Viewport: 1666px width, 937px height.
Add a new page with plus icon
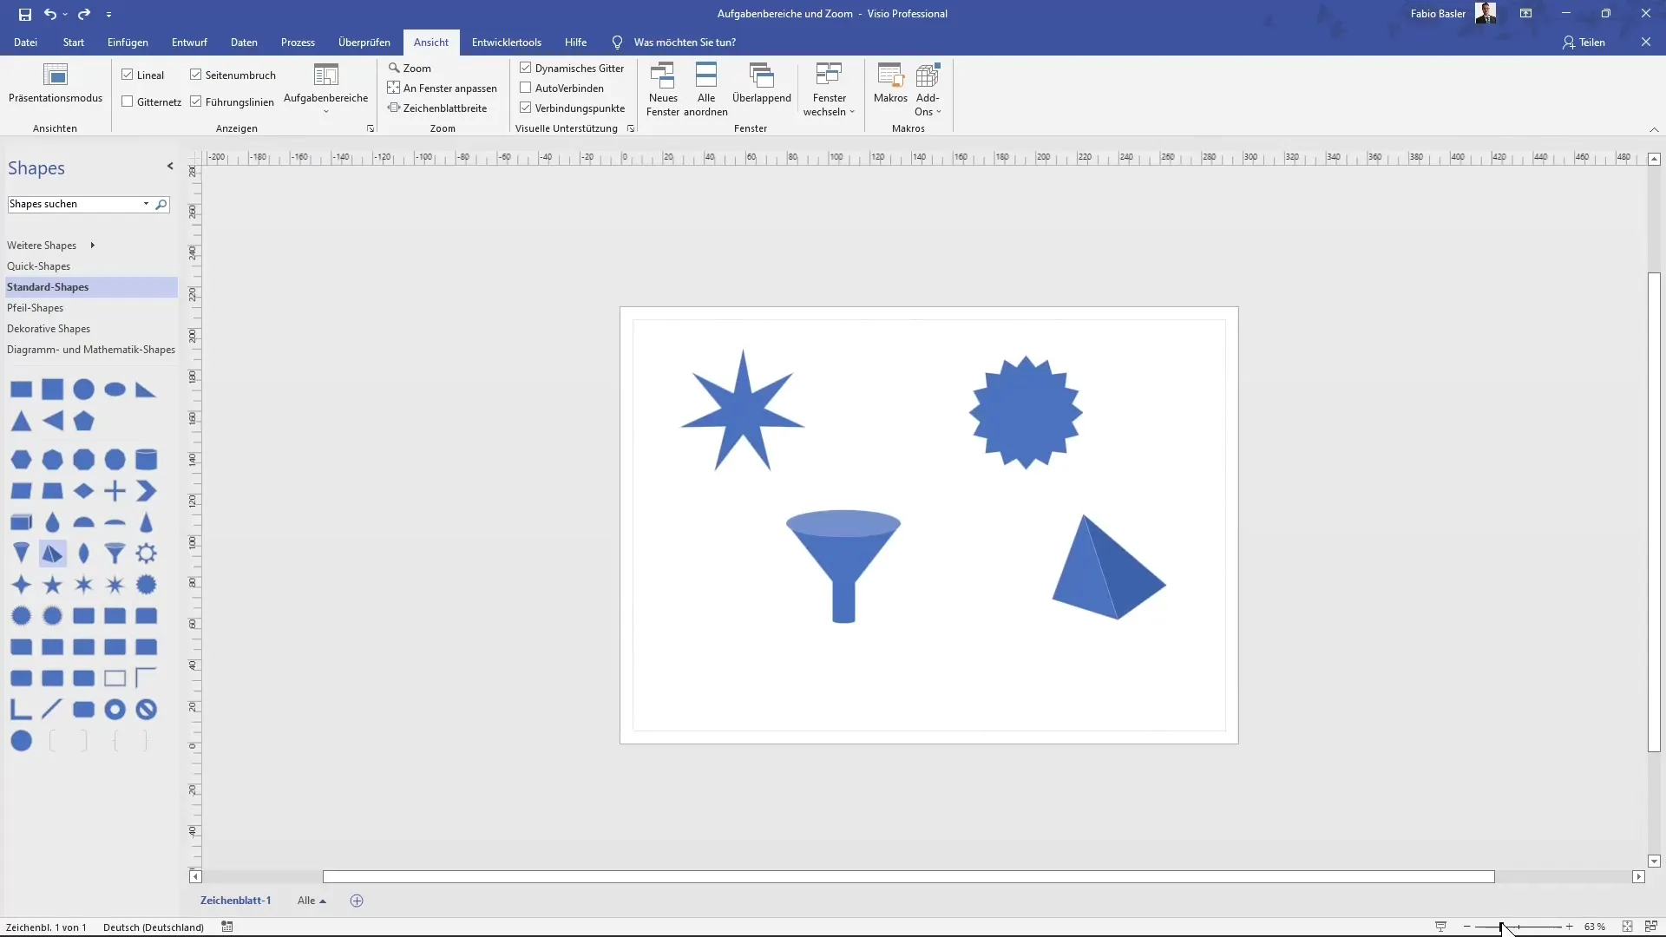click(x=357, y=901)
